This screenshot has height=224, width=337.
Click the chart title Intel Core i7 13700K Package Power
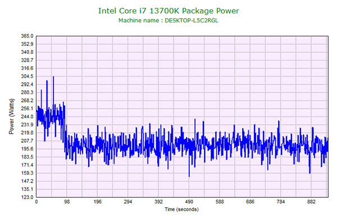click(168, 11)
